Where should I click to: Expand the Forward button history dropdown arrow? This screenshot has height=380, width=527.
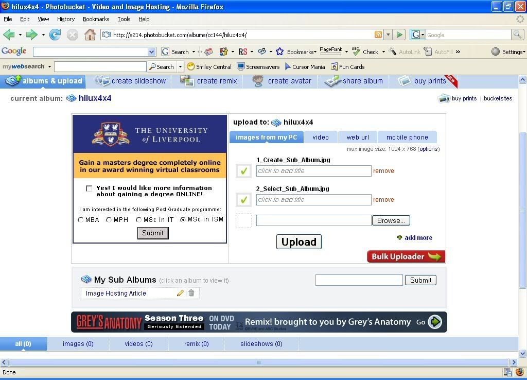click(x=43, y=34)
